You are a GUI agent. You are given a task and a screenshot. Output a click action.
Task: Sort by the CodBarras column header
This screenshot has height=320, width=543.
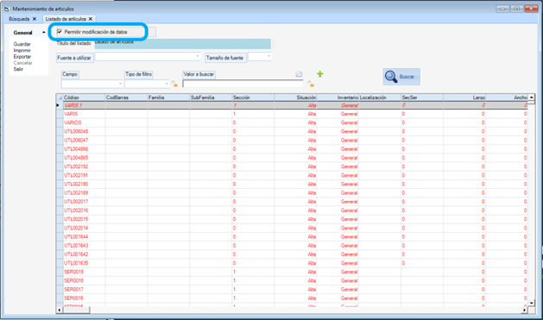click(x=126, y=97)
